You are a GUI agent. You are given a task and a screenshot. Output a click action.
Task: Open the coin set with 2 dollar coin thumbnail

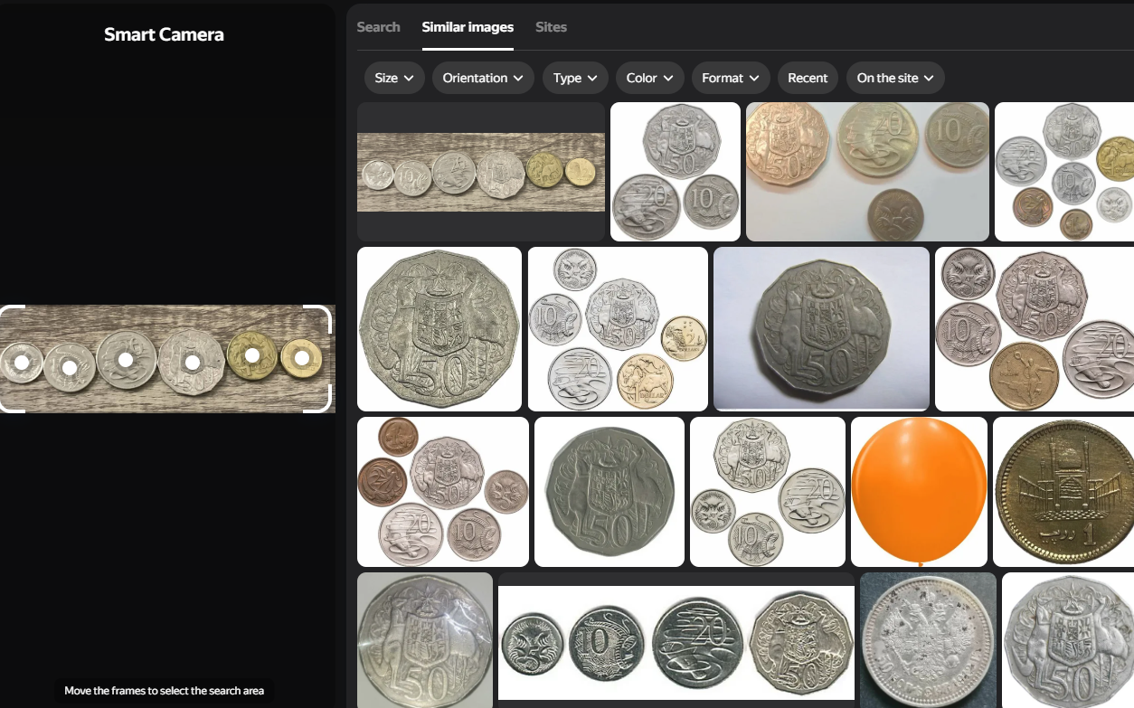point(618,329)
